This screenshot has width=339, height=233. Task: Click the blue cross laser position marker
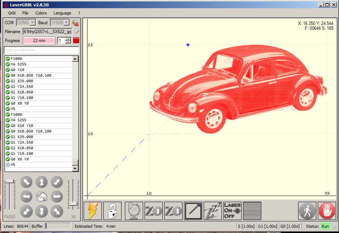pos(188,45)
